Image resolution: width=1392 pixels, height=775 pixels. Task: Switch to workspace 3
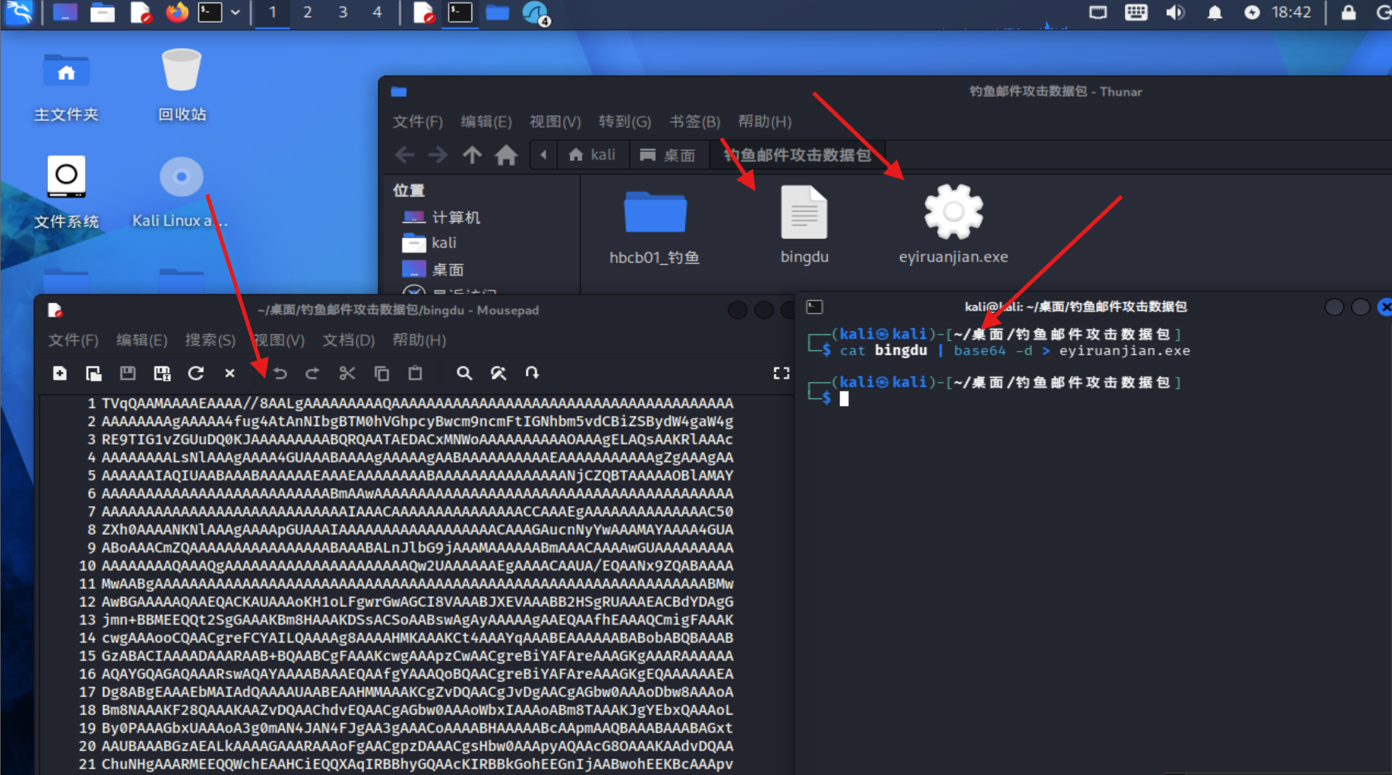343,12
